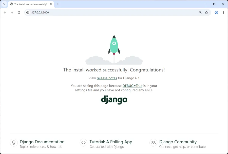Viewport: 228px width, 154px height.
Task: Open the Django Documentation link
Action: pos(42,142)
